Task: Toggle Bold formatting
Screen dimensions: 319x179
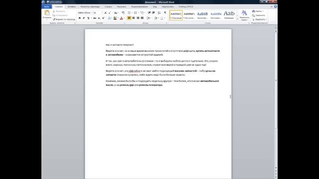Action: (80, 18)
